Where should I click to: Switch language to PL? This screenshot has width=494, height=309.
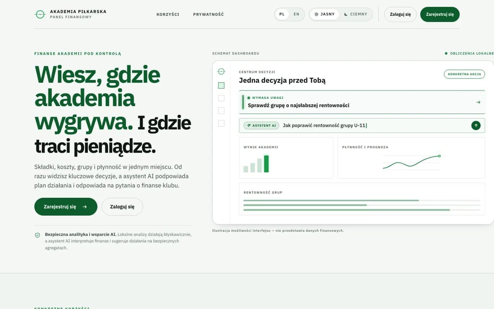[x=282, y=14]
